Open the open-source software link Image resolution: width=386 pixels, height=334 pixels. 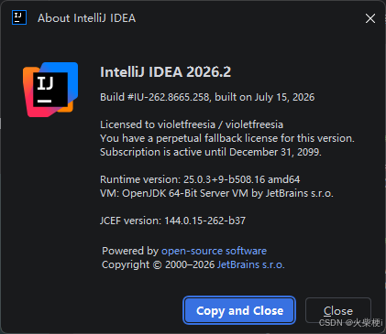click(214, 251)
